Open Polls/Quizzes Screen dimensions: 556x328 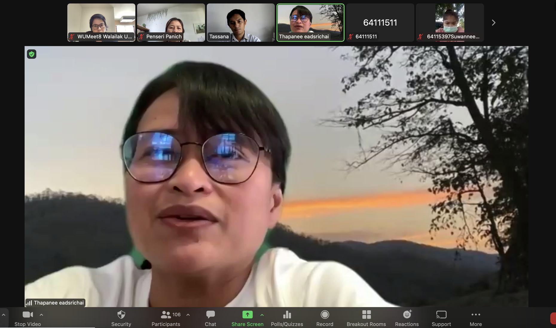point(287,318)
